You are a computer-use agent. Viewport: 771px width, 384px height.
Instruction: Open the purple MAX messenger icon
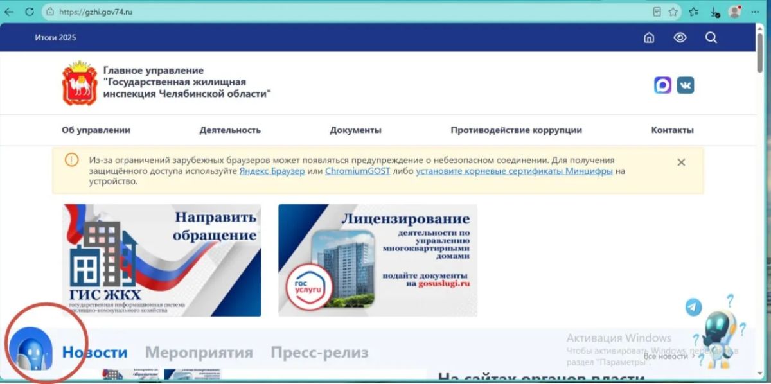click(663, 85)
